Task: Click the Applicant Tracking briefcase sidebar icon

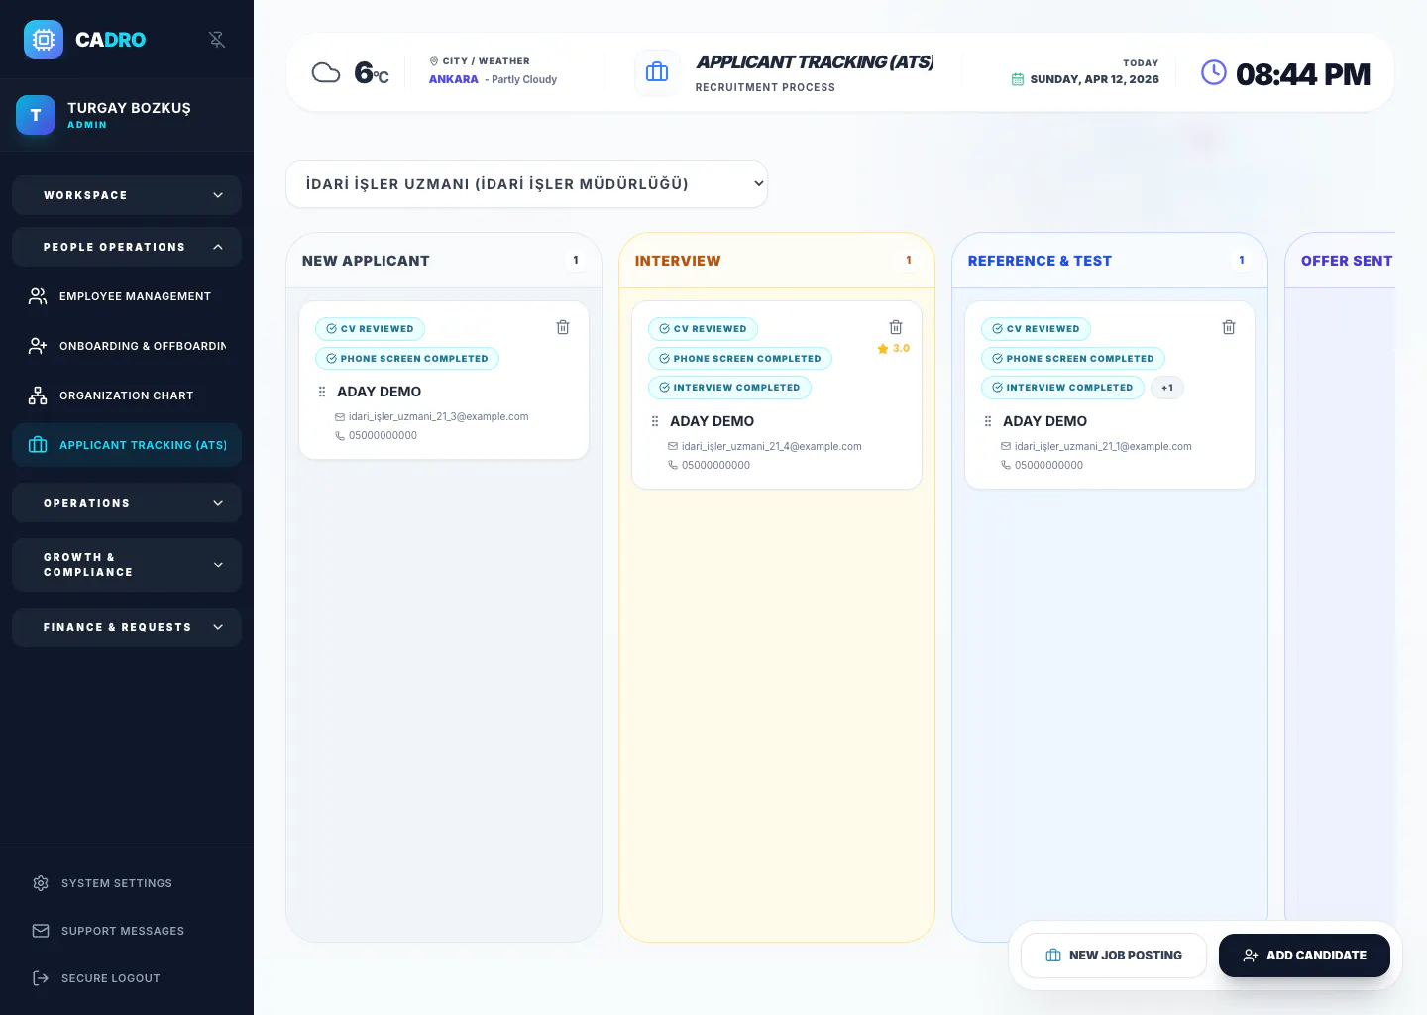Action: coord(38,445)
